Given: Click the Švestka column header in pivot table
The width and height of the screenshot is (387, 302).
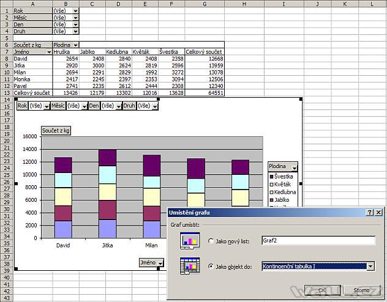Looking at the screenshot, I should [171, 52].
